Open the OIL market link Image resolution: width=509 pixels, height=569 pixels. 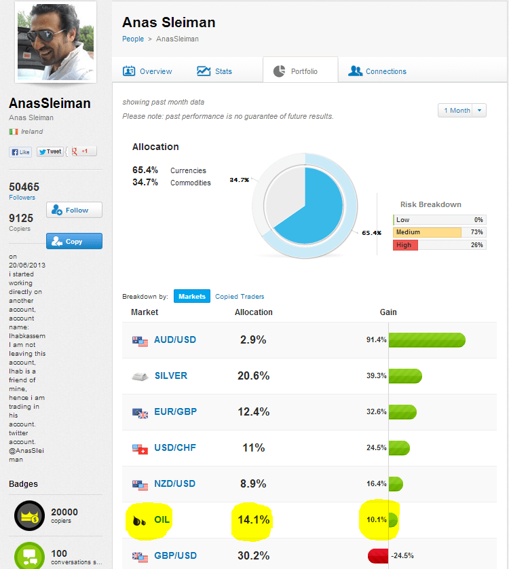pos(162,519)
